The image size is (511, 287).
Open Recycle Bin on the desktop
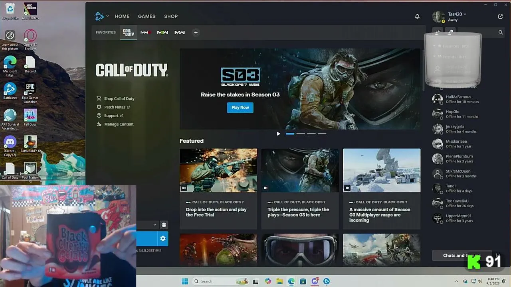10,11
